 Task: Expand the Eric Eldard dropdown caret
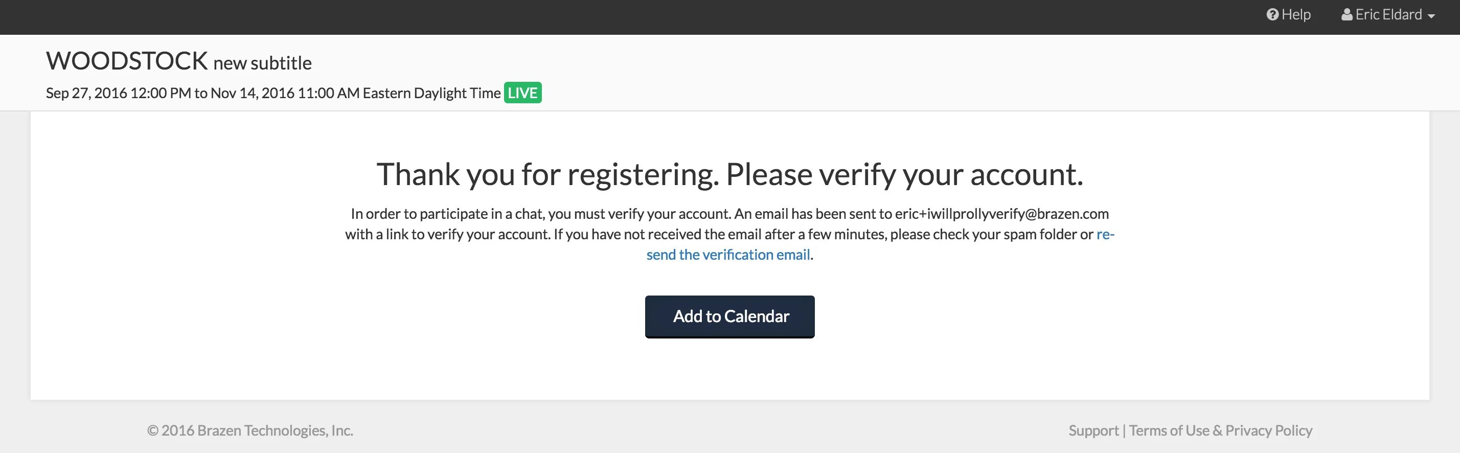[1431, 16]
